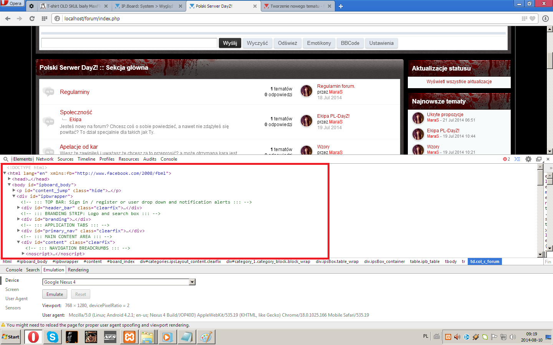Collapse the body id="ipboard_body" node

point(9,185)
